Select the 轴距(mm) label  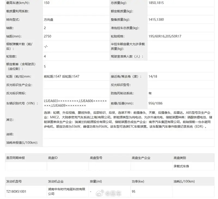click(x=14, y=36)
